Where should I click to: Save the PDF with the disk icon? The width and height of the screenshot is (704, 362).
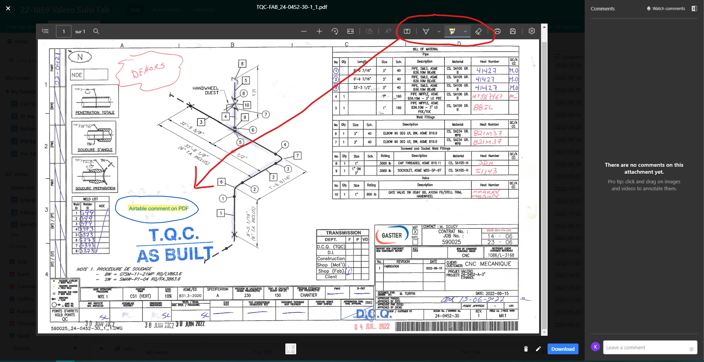tap(513, 31)
